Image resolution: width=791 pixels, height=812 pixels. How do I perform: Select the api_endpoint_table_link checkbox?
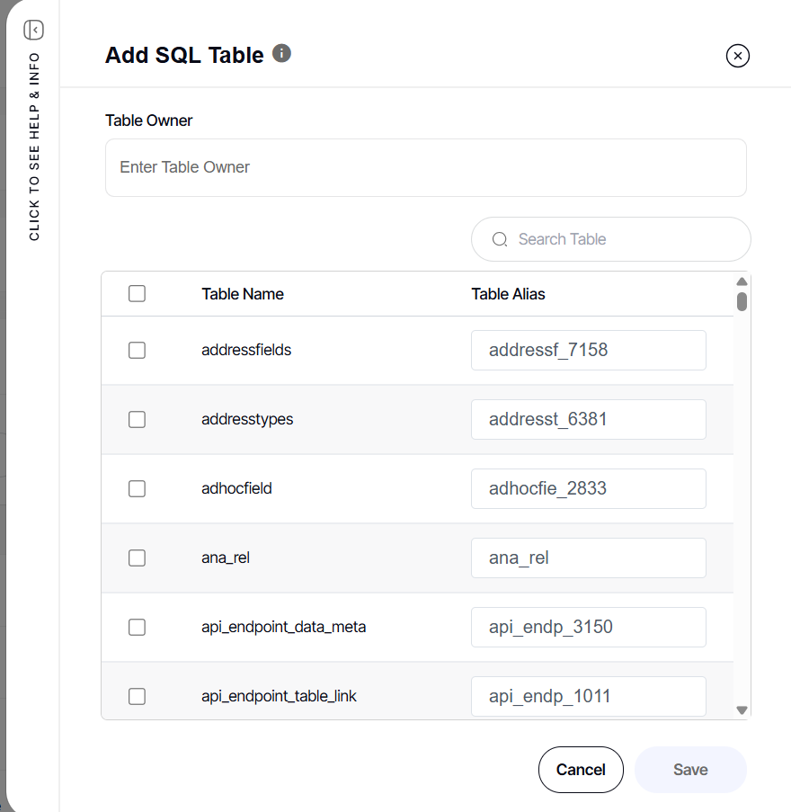(137, 696)
